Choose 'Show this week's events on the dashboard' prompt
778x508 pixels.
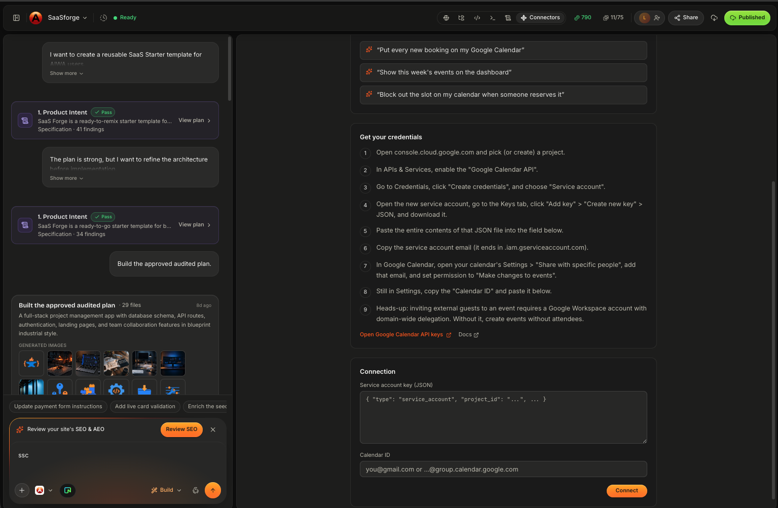(503, 72)
